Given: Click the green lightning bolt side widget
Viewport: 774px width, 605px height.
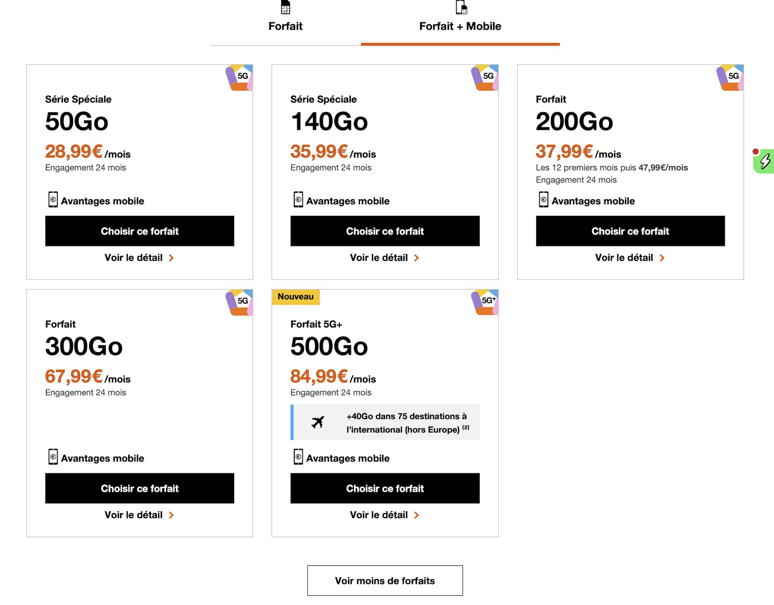Looking at the screenshot, I should [x=764, y=161].
